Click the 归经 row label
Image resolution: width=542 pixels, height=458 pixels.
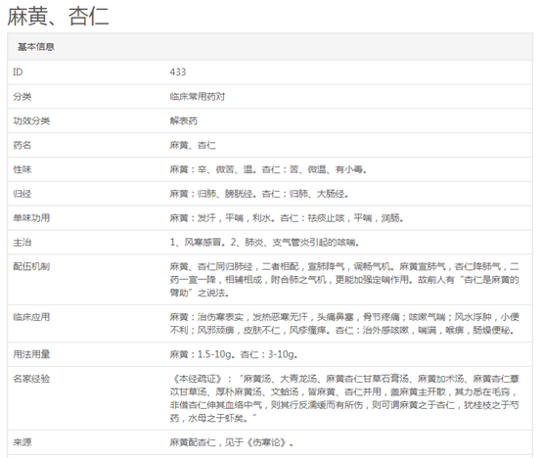[23, 194]
